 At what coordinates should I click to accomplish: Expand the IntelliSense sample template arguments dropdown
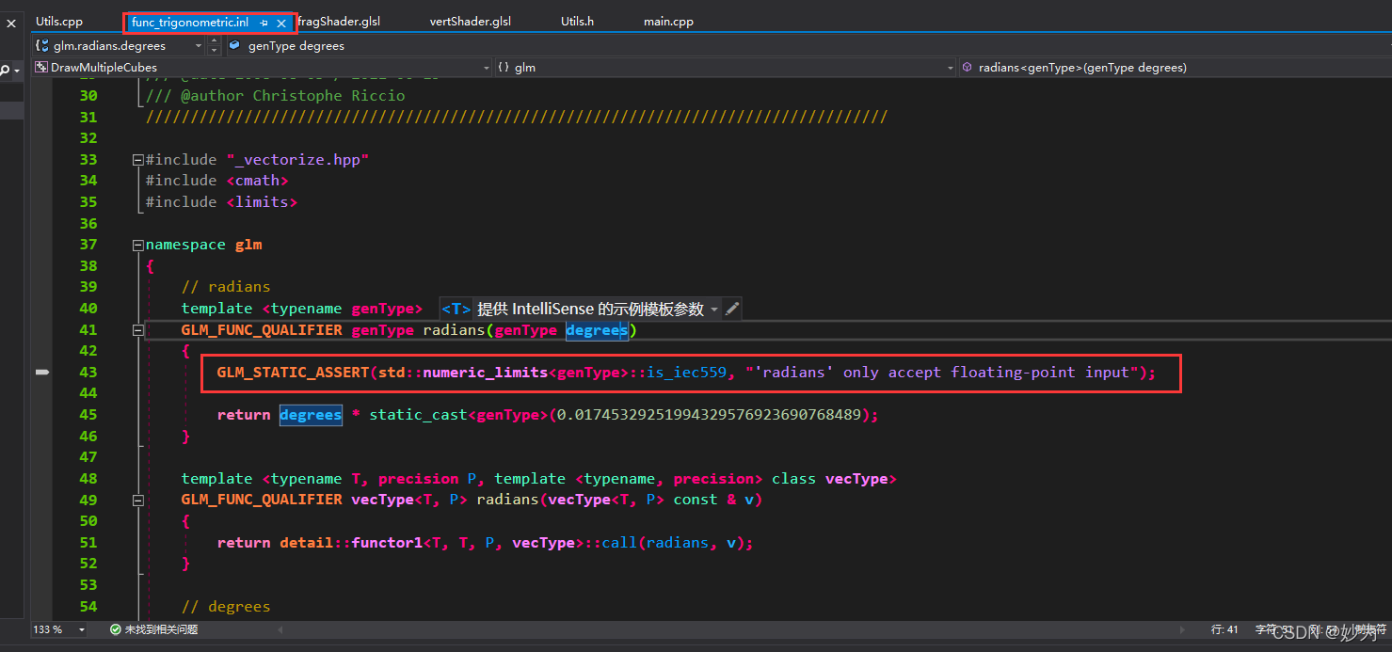pyautogui.click(x=714, y=309)
